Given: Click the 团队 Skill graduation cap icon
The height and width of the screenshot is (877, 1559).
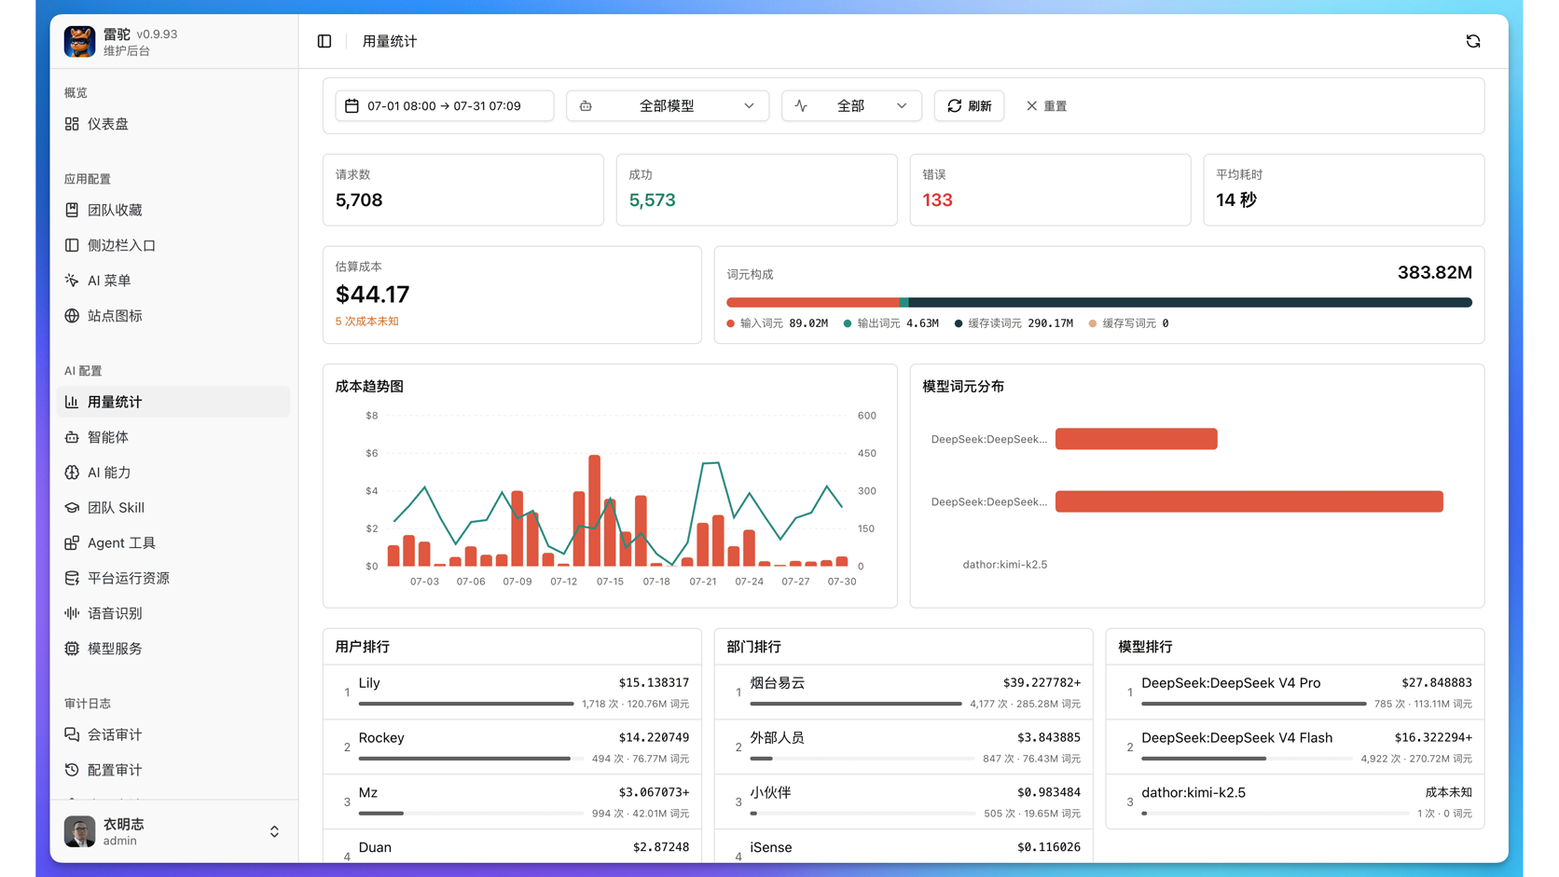Looking at the screenshot, I should pos(72,508).
